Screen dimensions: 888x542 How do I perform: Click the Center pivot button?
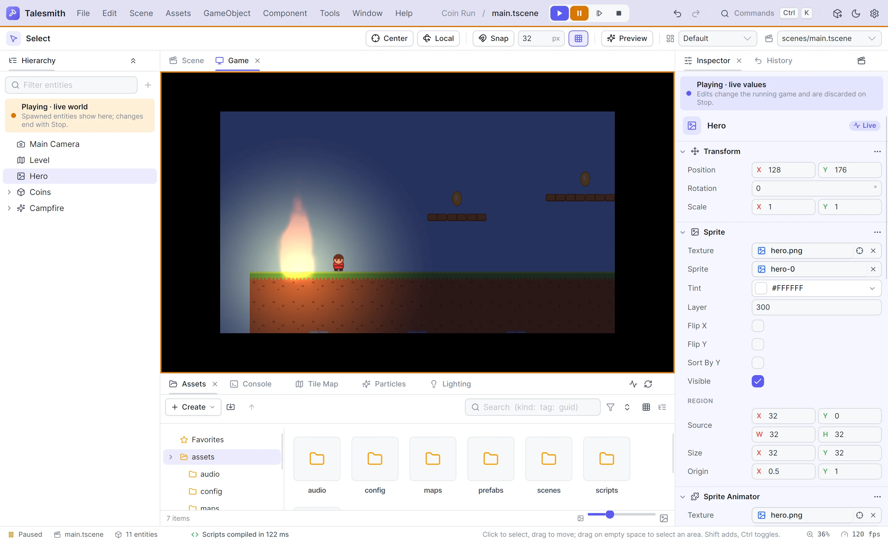tap(389, 38)
